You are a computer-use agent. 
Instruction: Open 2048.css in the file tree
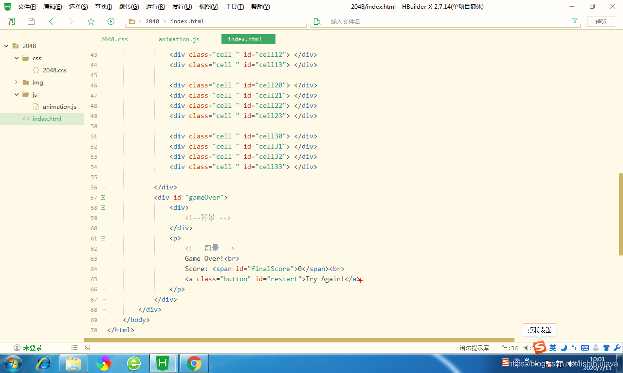click(x=55, y=70)
